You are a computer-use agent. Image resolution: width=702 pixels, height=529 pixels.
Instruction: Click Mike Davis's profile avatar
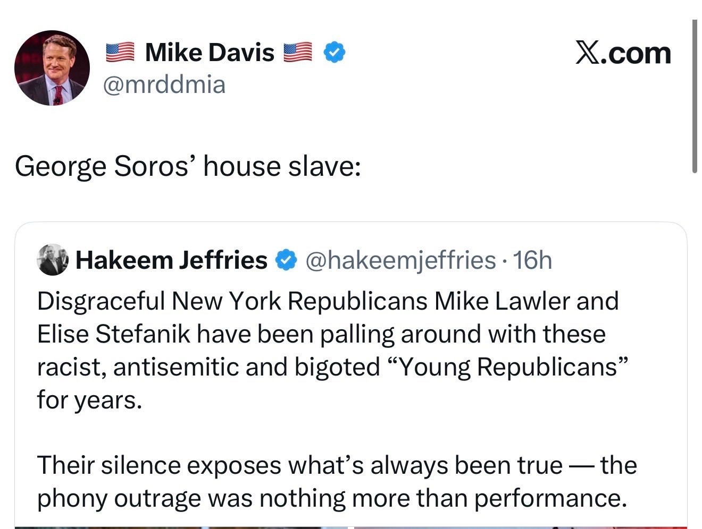point(52,67)
